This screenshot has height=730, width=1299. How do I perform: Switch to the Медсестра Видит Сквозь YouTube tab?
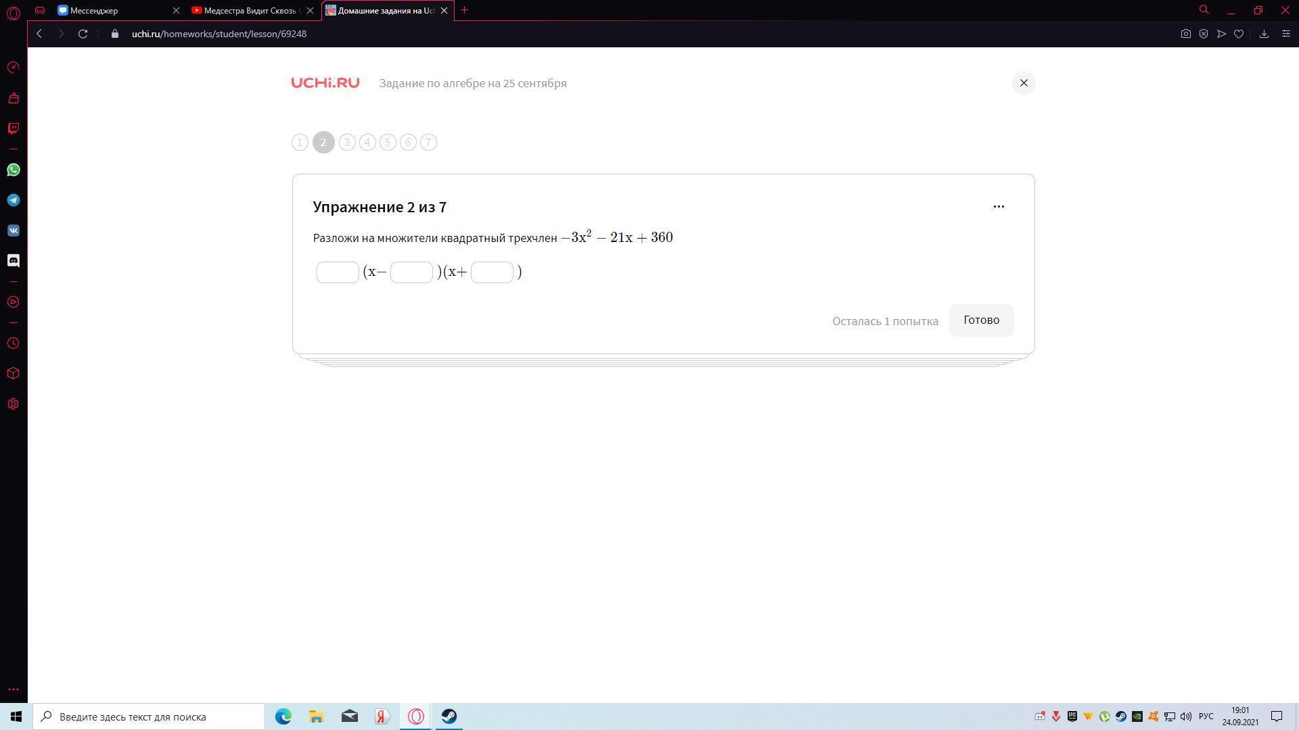click(x=247, y=11)
